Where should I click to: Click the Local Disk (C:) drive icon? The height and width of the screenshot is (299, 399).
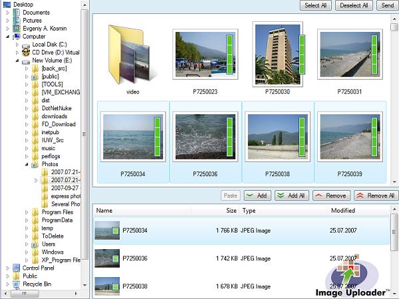pos(26,45)
